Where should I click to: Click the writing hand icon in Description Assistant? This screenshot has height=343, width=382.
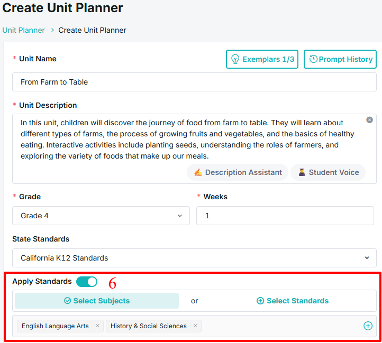[198, 172]
